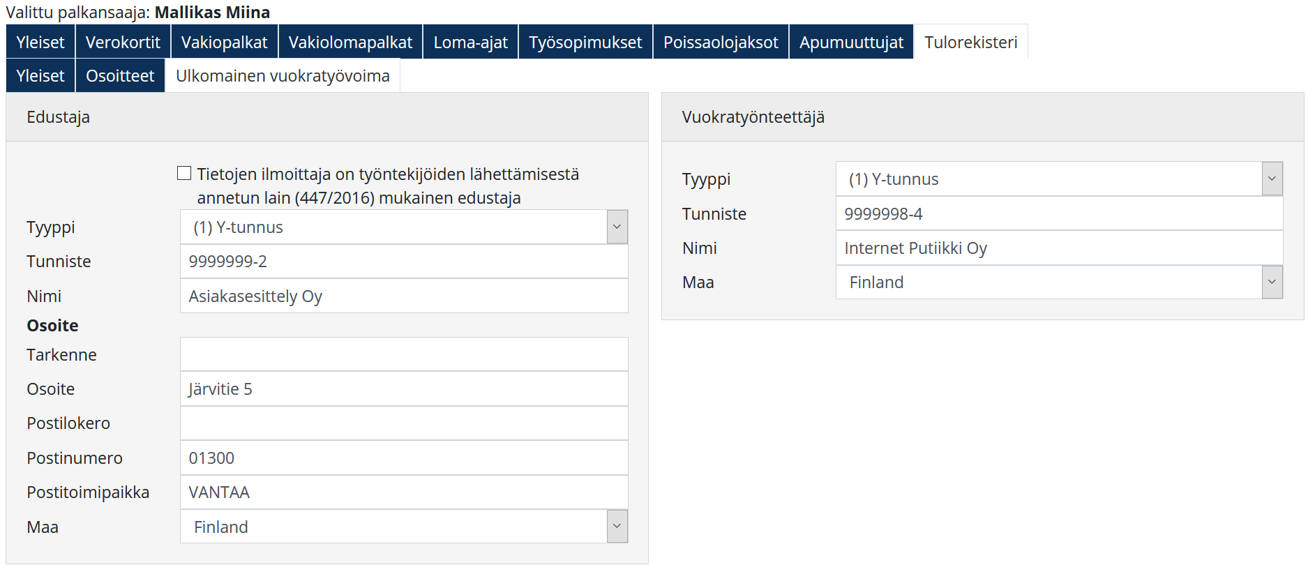
Task: Open the Vakiopalkat tab
Action: pos(224,43)
